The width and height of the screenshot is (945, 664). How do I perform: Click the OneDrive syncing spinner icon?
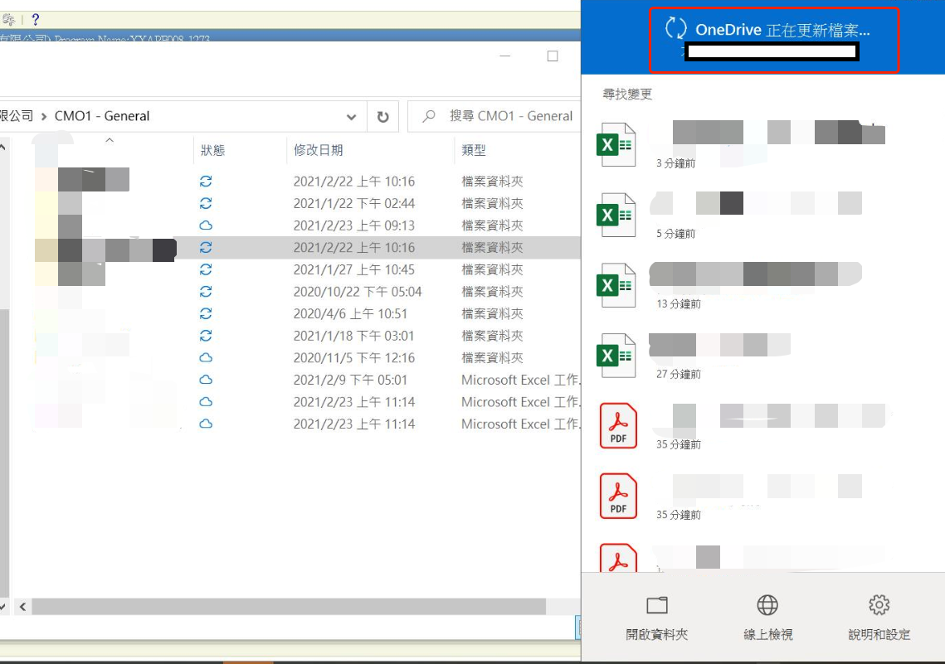pos(675,28)
